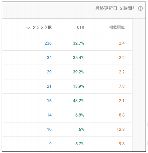Select the row with 236 clicks
148x153 pixels.
(x=67, y=43)
